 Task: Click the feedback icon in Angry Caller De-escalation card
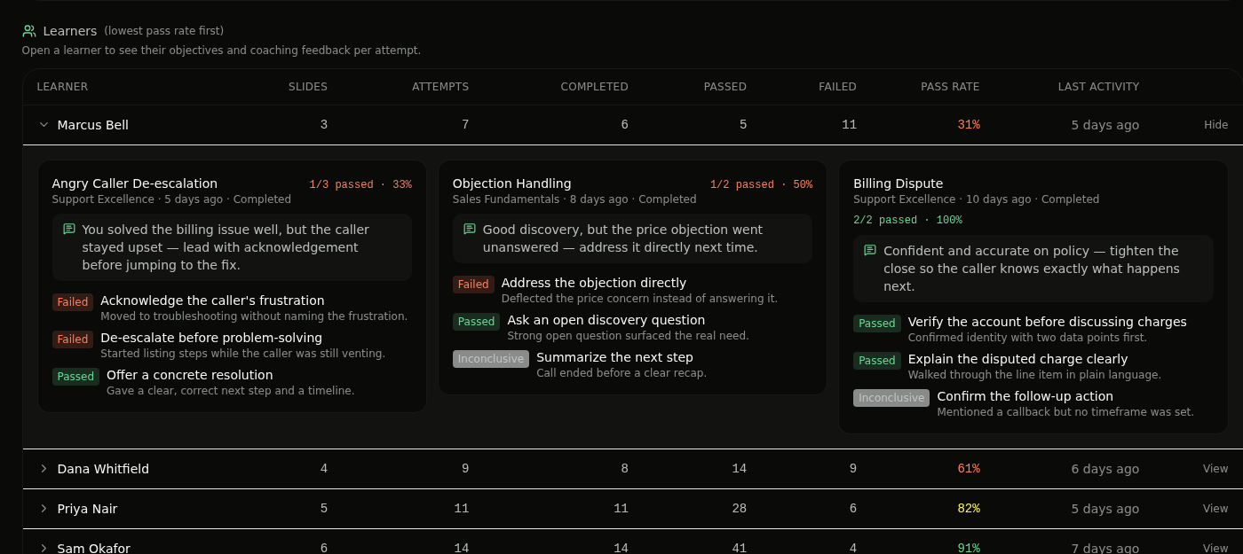[x=69, y=230]
